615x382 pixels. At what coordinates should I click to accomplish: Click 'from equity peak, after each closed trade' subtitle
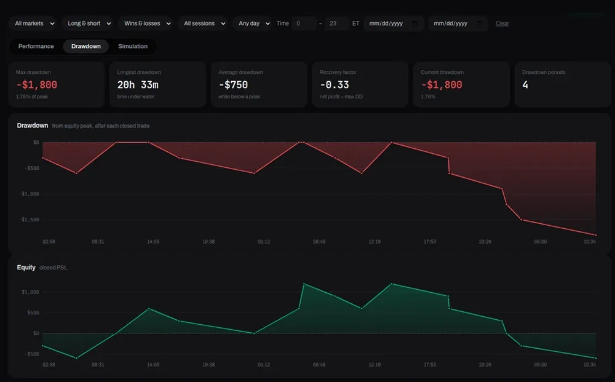click(x=101, y=126)
